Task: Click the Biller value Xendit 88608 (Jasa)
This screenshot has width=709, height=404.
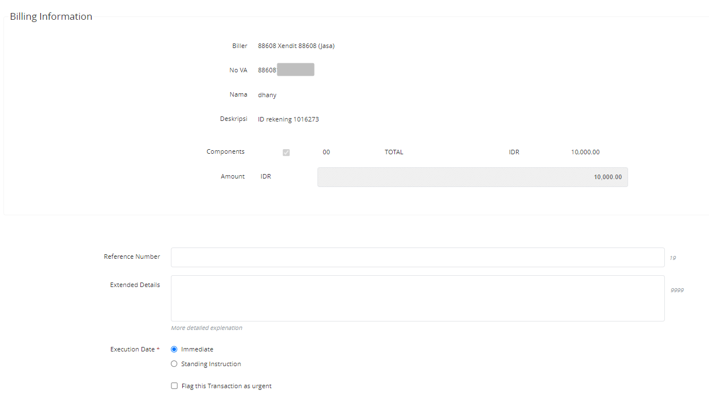Action: pos(296,46)
